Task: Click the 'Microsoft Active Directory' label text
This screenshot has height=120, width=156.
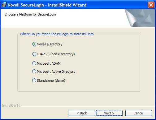Action: pyautogui.click(x=56, y=72)
